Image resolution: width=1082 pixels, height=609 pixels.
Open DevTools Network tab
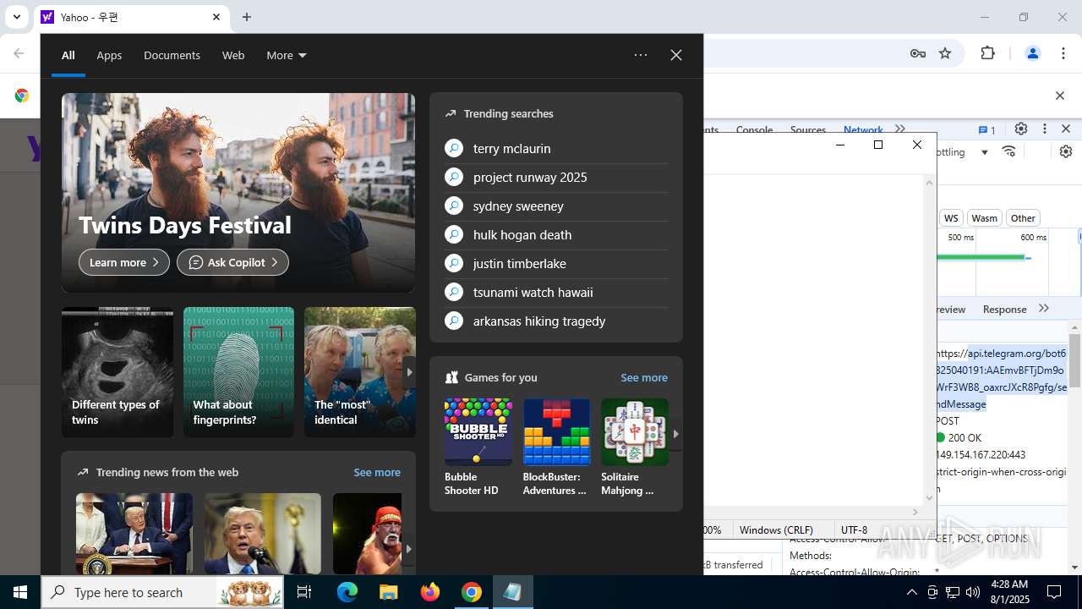click(863, 130)
